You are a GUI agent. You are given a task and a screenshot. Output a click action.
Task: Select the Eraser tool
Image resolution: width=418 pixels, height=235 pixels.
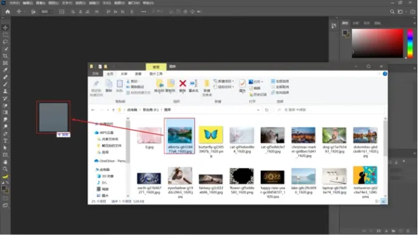tap(5, 105)
